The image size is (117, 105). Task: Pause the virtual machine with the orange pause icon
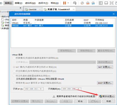tap(64, 3)
